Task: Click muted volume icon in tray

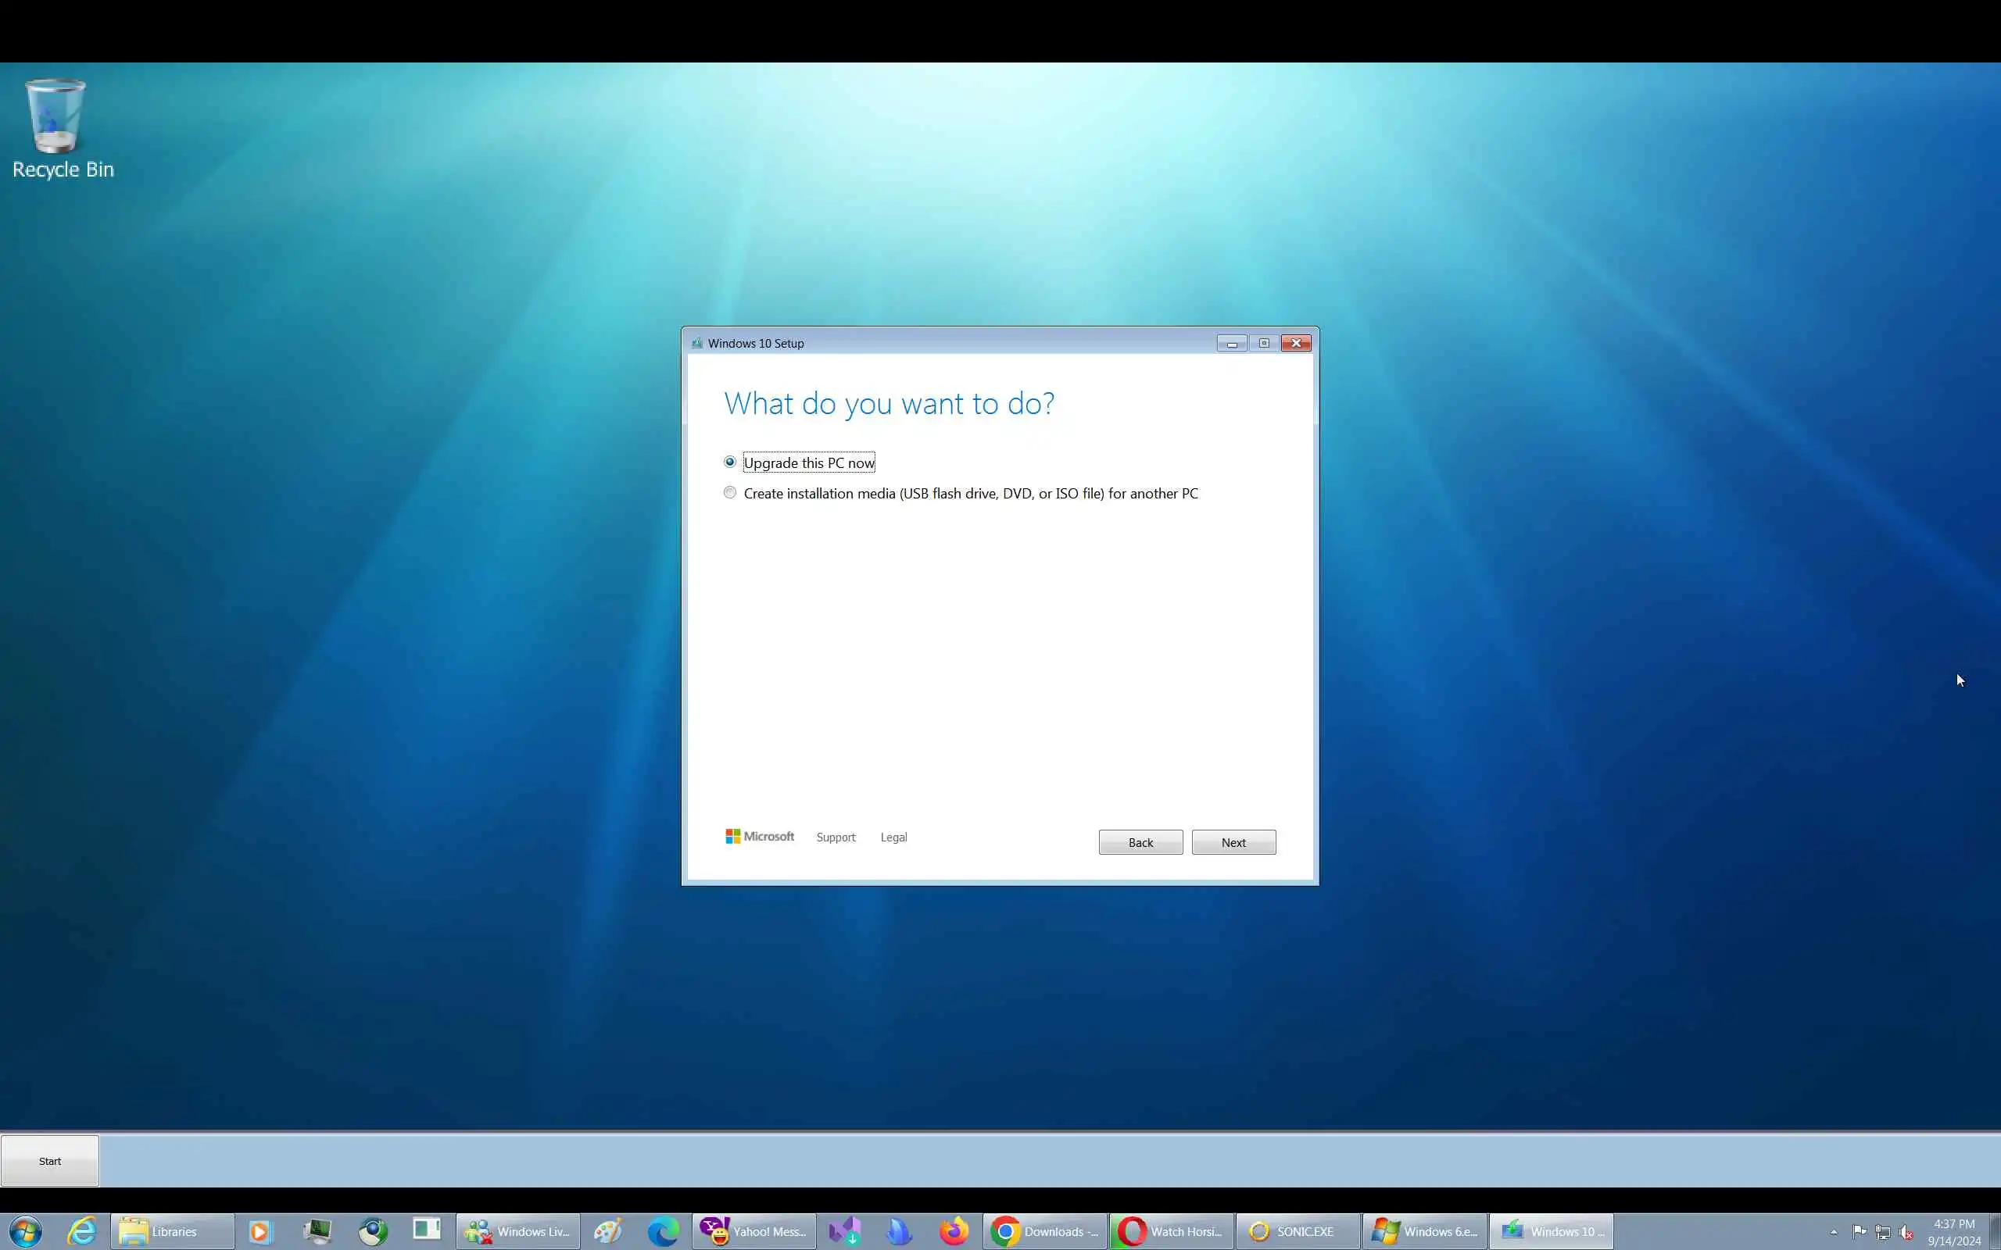Action: [1906, 1232]
